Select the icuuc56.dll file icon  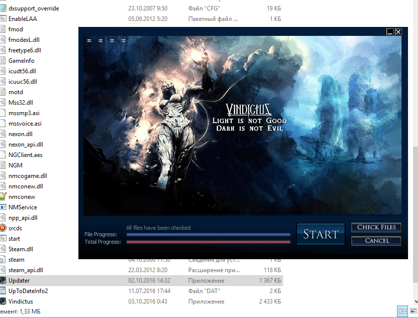(3, 81)
